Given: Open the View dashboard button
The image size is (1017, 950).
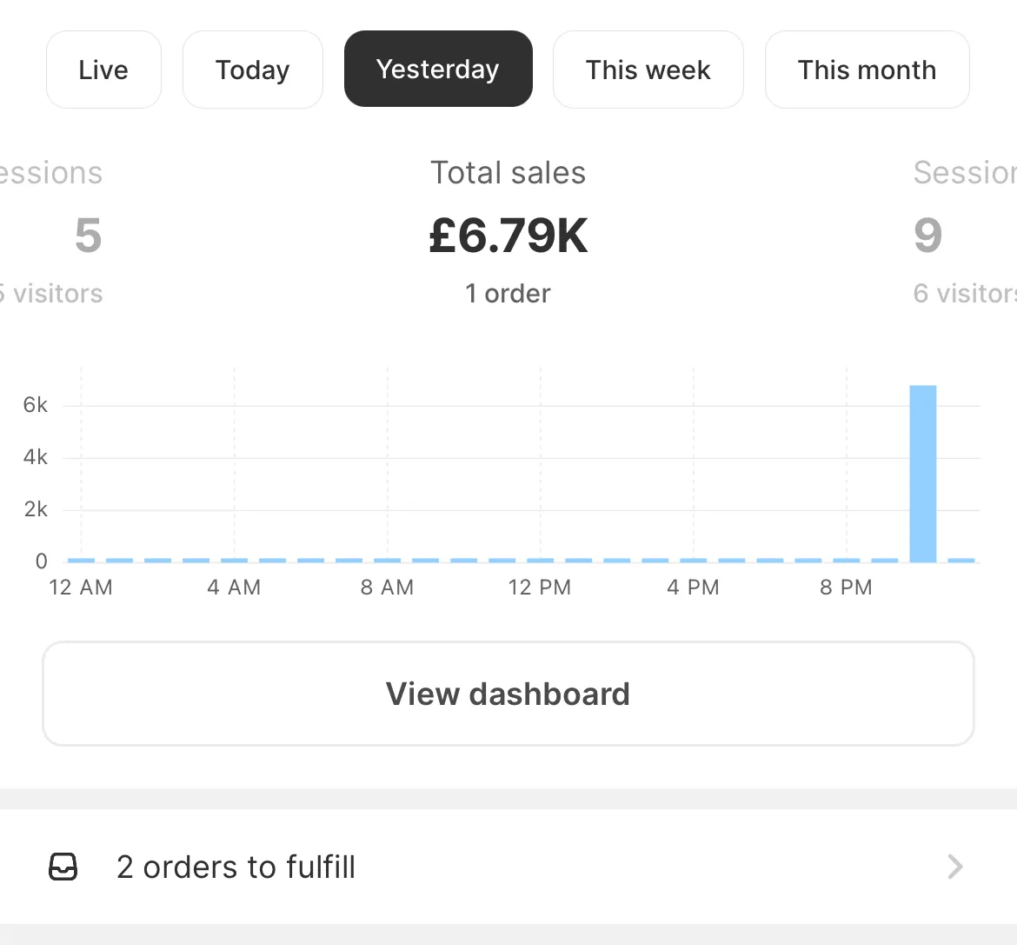Looking at the screenshot, I should point(508,694).
